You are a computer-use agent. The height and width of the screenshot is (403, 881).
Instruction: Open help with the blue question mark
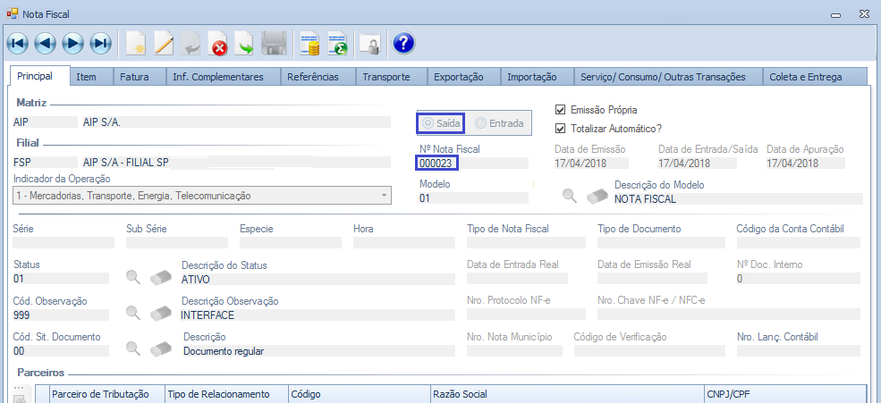point(403,43)
